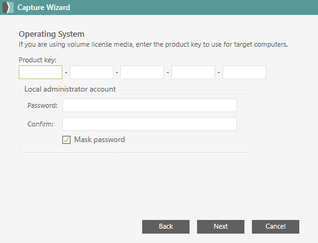Toggle the Mask password checkbox
Viewport: 318px width, 243px height.
click(x=66, y=140)
